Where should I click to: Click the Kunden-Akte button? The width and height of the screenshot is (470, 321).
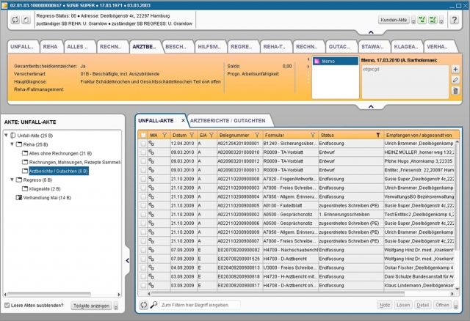point(394,20)
